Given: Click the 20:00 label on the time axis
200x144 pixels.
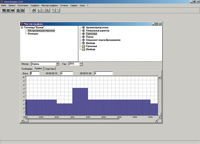Looking at the screenshot, I should tap(104, 117).
